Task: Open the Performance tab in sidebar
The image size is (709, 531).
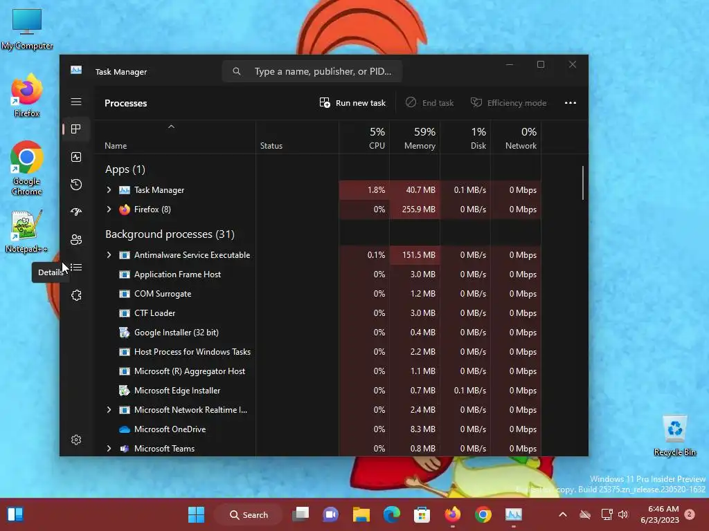Action: (x=76, y=157)
